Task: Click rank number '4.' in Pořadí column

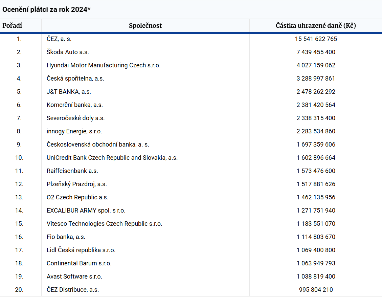Action: 19,79
